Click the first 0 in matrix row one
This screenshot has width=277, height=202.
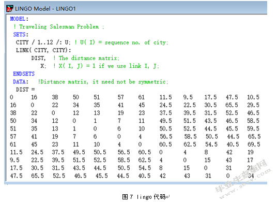tap(11, 97)
